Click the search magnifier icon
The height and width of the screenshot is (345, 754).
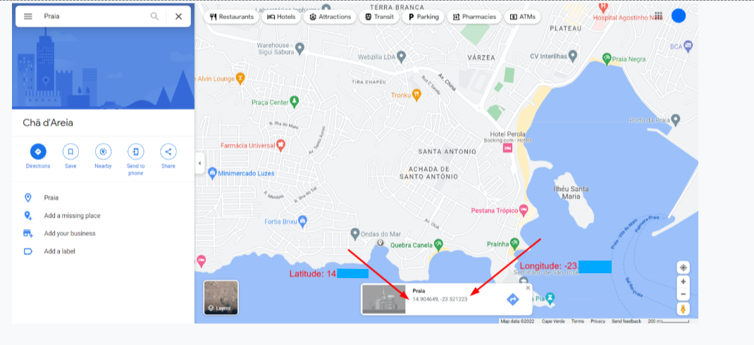tap(154, 16)
